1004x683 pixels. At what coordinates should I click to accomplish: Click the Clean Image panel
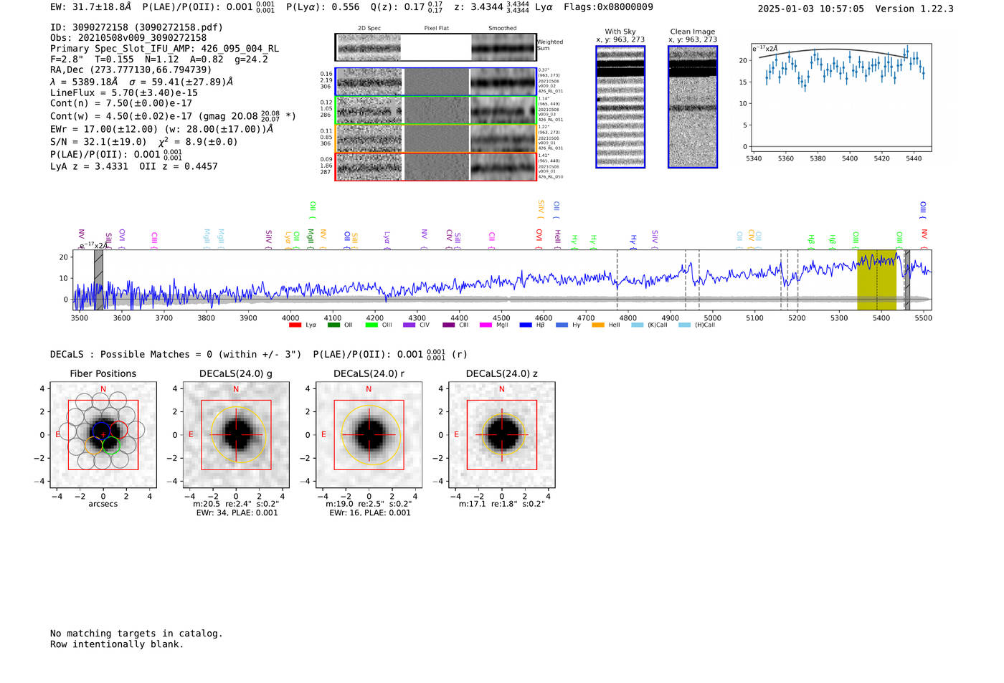tap(693, 107)
